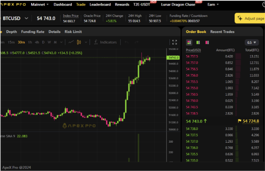Open the Mainnet network dropdown
The image size is (265, 171).
click(40, 4)
